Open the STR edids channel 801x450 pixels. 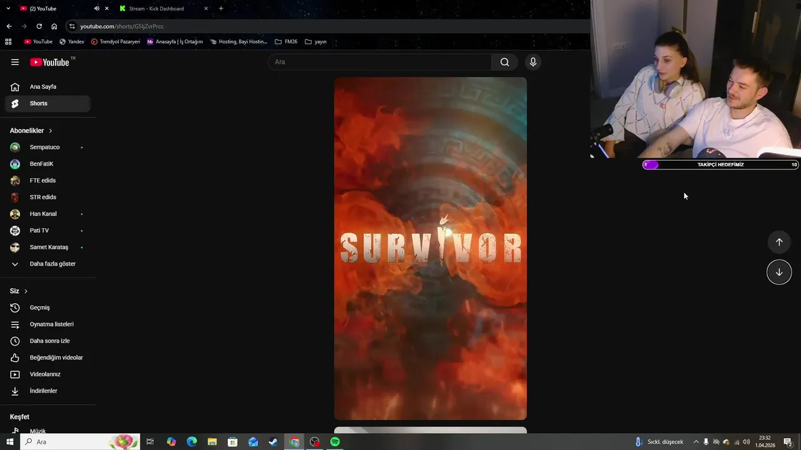48,197
